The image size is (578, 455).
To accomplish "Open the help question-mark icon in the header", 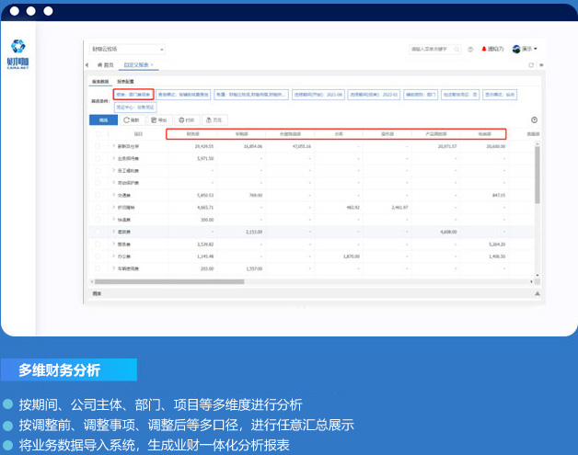I will 470,49.
